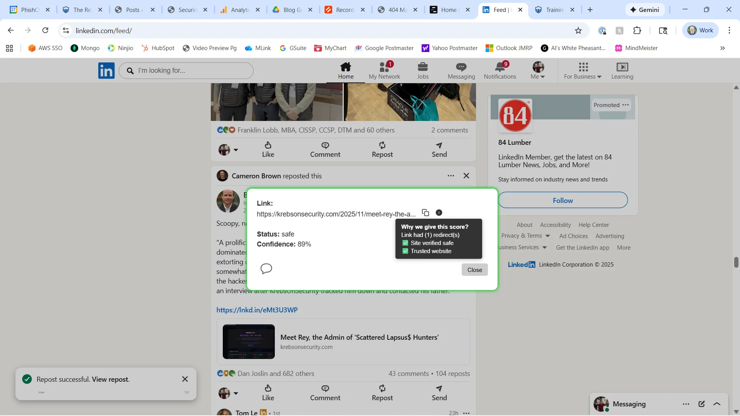The height and width of the screenshot is (416, 740).
Task: Click the View repost link in the toast
Action: click(x=110, y=379)
